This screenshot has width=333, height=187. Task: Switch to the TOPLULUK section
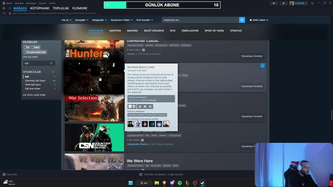coord(61,8)
